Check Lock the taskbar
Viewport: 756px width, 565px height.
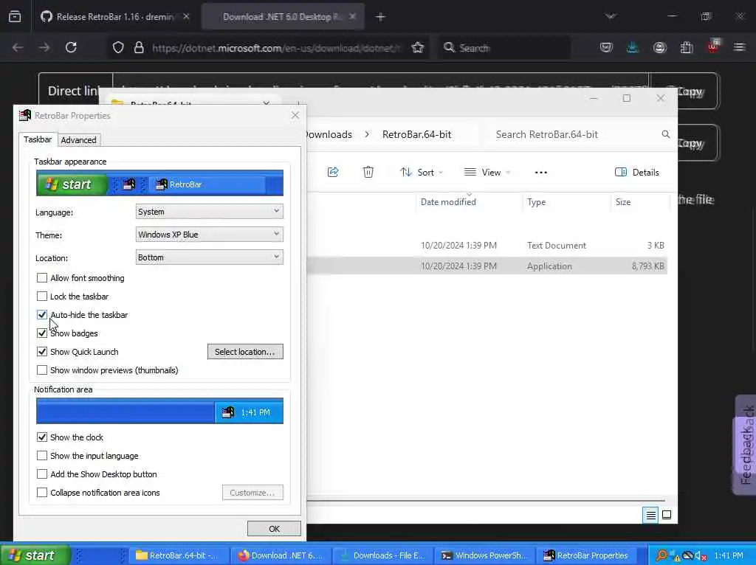(x=42, y=297)
